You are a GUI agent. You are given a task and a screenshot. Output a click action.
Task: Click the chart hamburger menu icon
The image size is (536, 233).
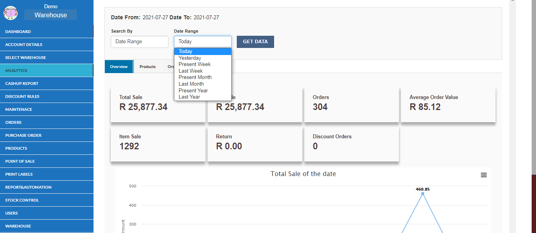tap(483, 175)
